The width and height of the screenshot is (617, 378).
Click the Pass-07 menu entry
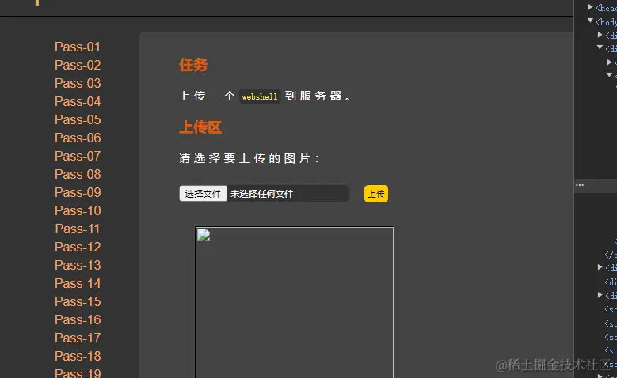(x=78, y=156)
